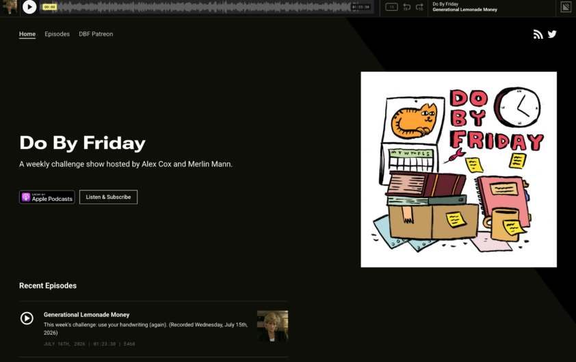Click the Generational Lemonade Money episode thumbnail
The height and width of the screenshot is (362, 576).
[x=272, y=326]
